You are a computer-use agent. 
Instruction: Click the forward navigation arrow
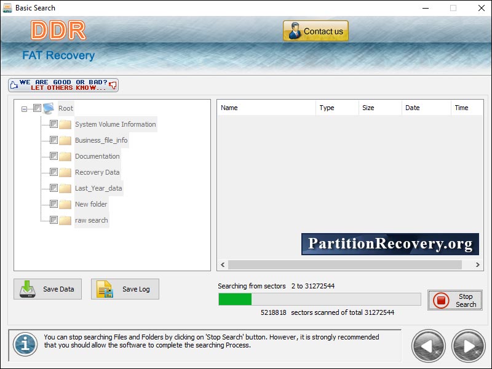(x=465, y=346)
